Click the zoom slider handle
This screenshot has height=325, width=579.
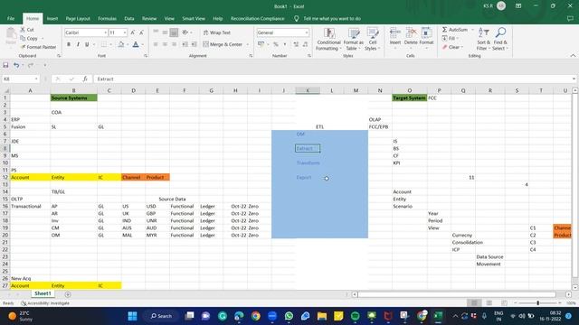pos(538,303)
